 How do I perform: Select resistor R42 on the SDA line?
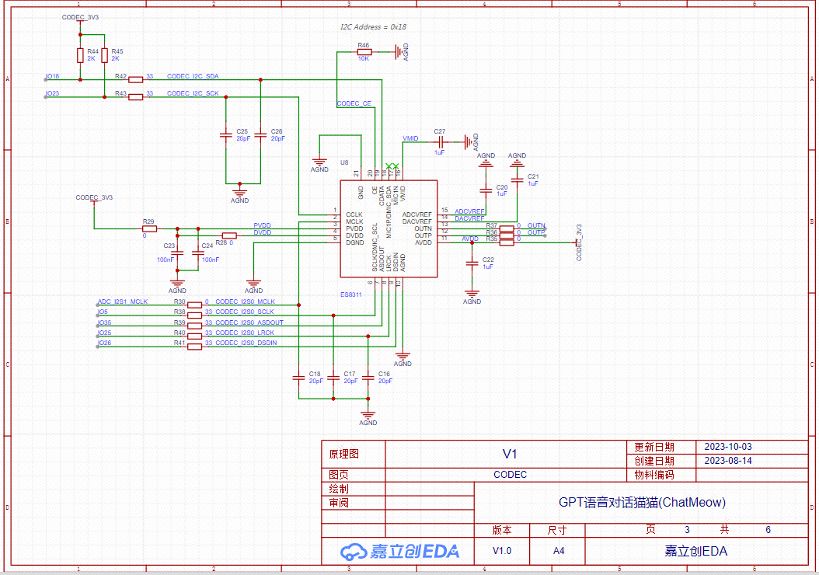pos(136,79)
